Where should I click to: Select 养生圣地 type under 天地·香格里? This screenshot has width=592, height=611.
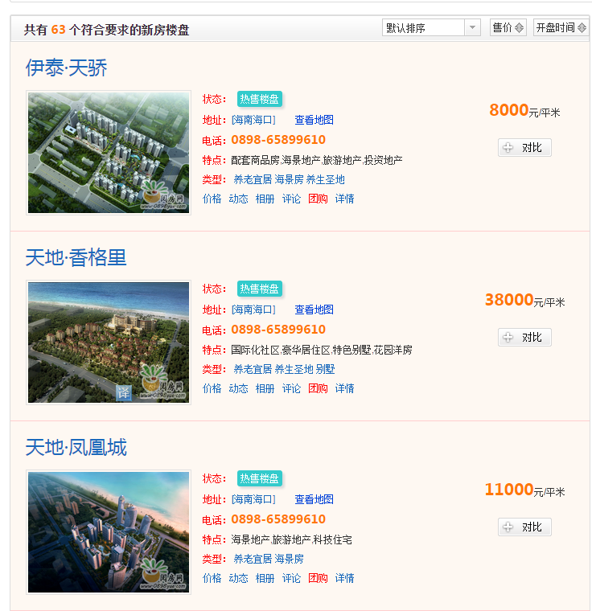pos(294,369)
